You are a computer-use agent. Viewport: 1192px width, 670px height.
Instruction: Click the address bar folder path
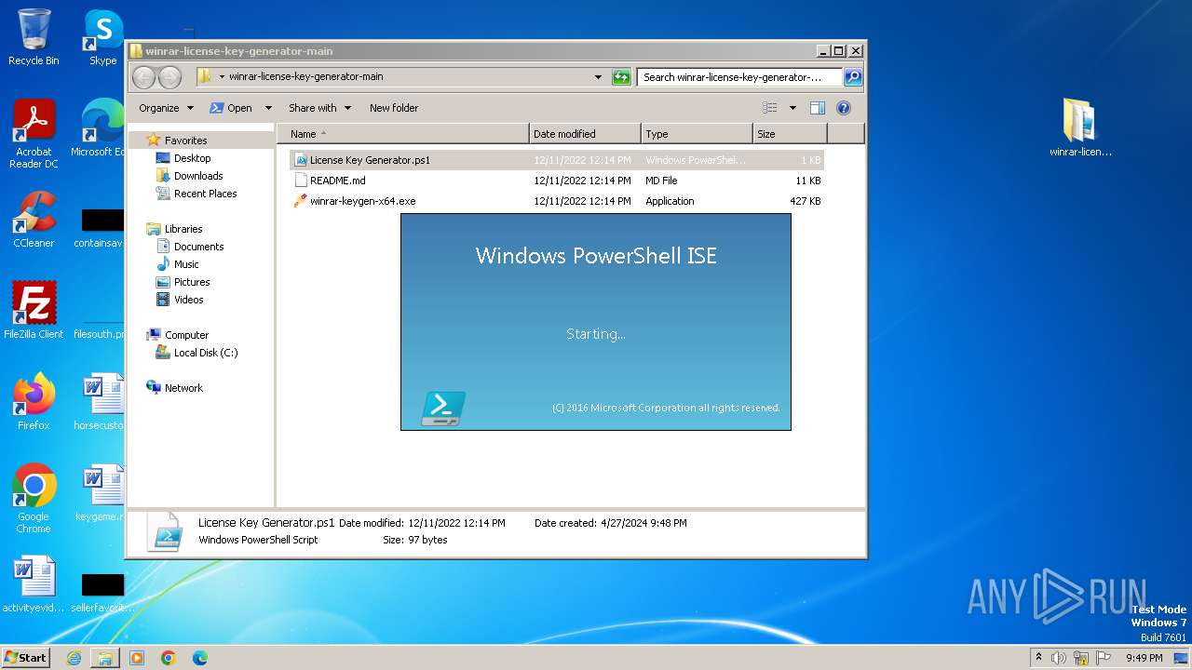point(305,77)
